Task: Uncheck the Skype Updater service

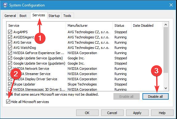Action: 10,84
